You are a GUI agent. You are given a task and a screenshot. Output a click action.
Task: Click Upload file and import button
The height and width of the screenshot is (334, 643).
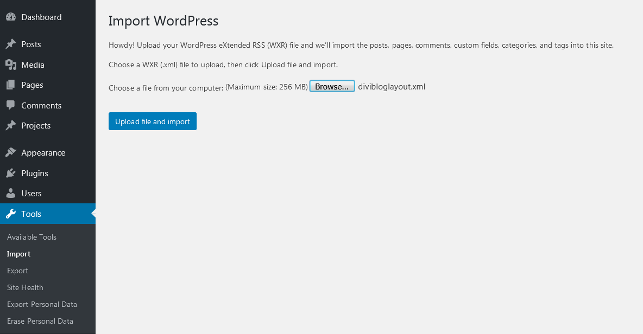pyautogui.click(x=153, y=121)
